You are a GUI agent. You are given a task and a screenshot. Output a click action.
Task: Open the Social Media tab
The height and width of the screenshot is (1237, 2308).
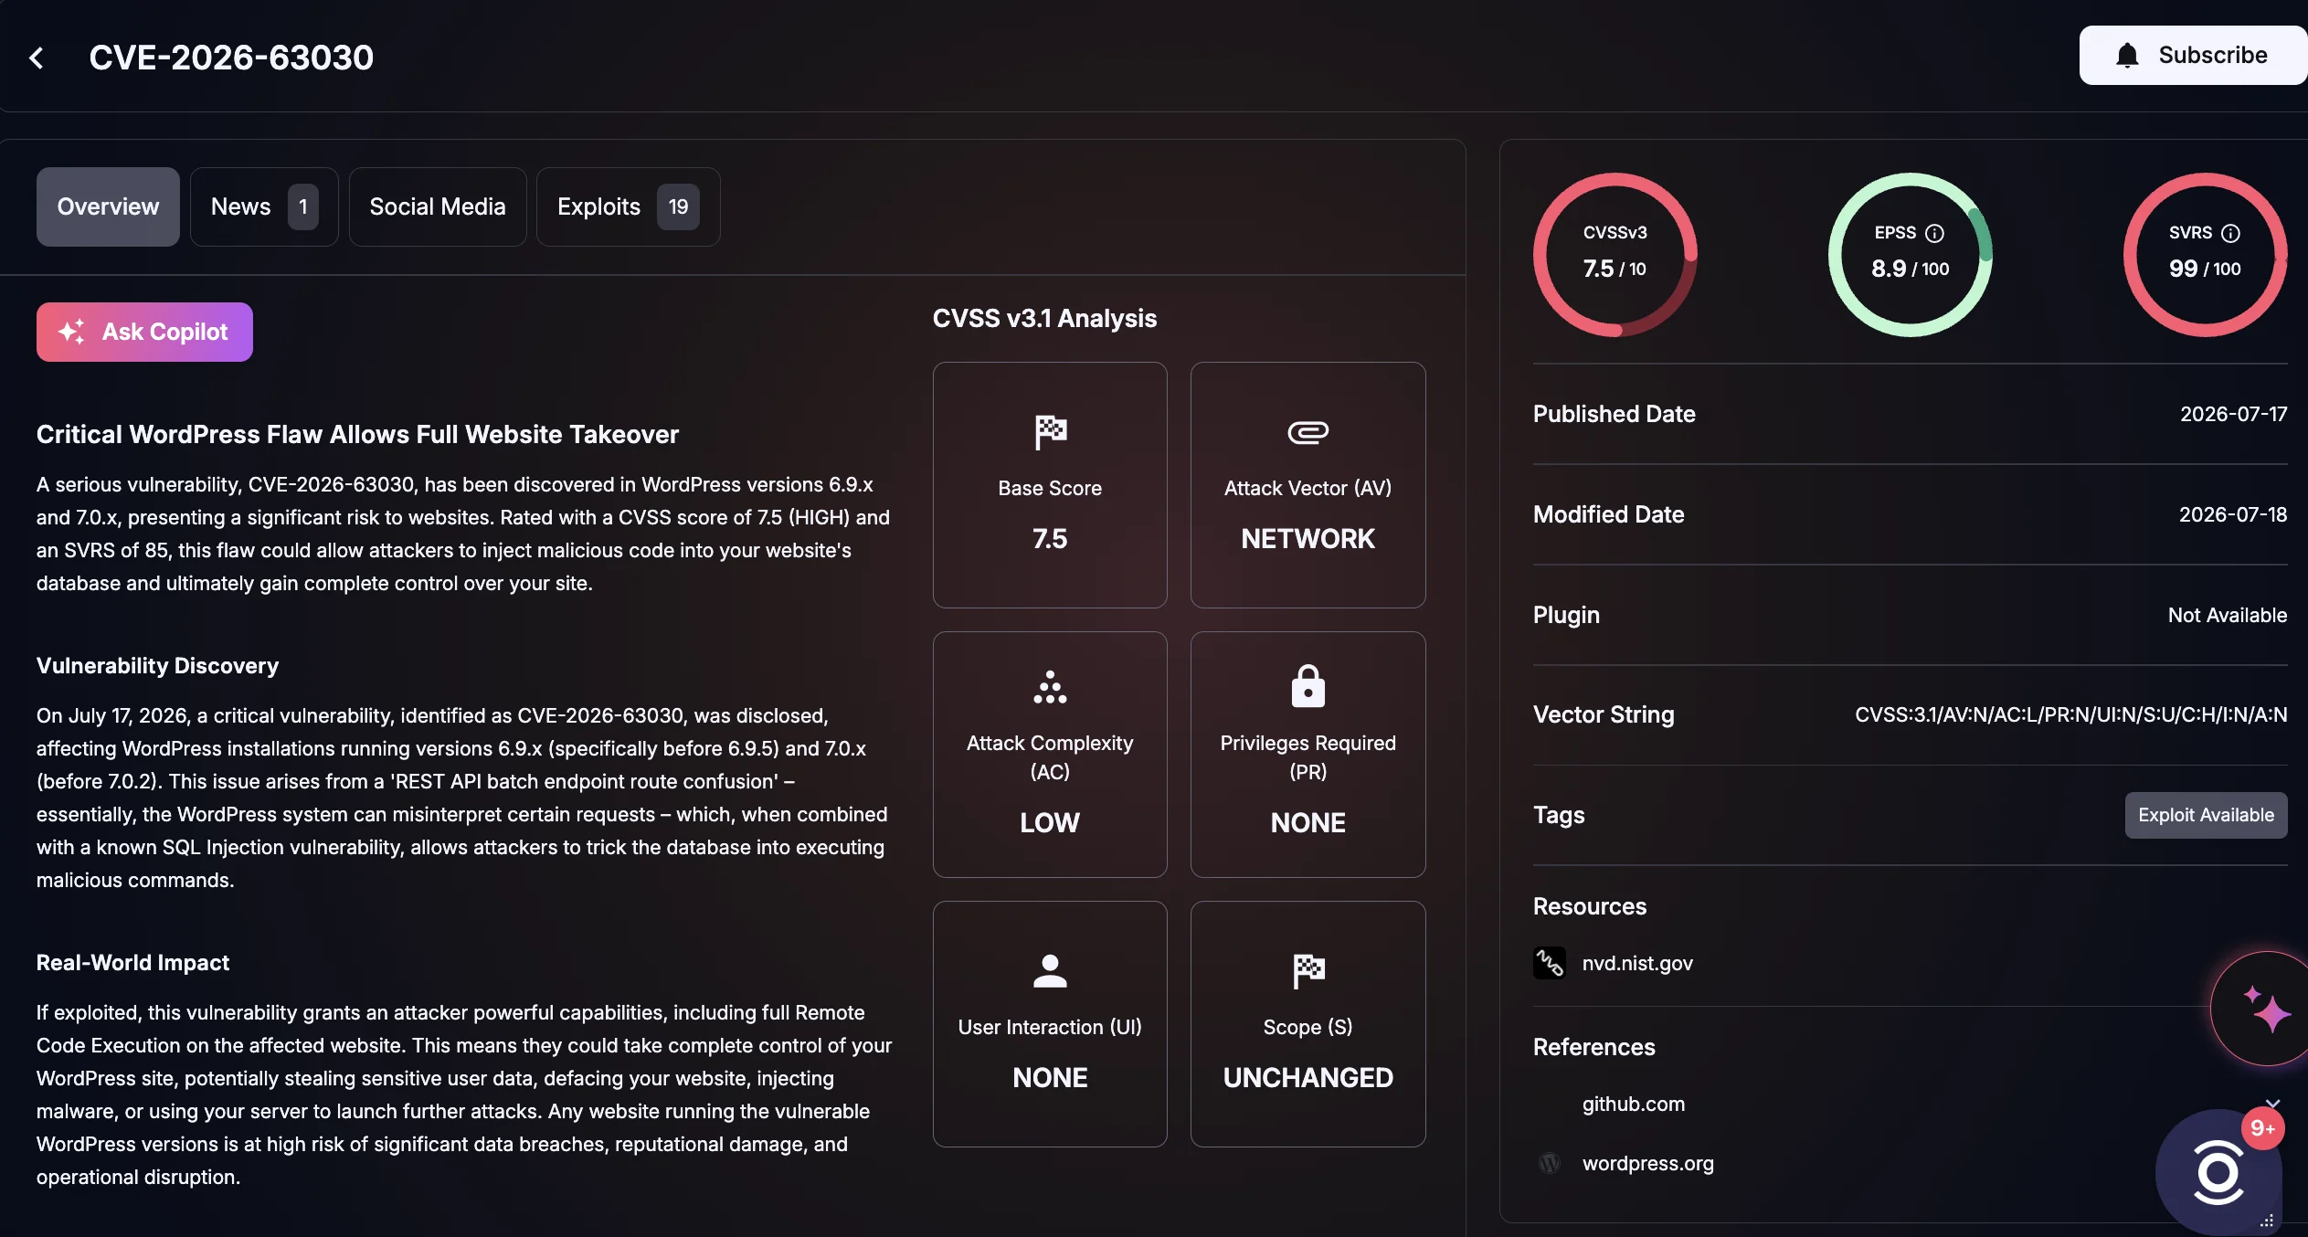(x=438, y=206)
